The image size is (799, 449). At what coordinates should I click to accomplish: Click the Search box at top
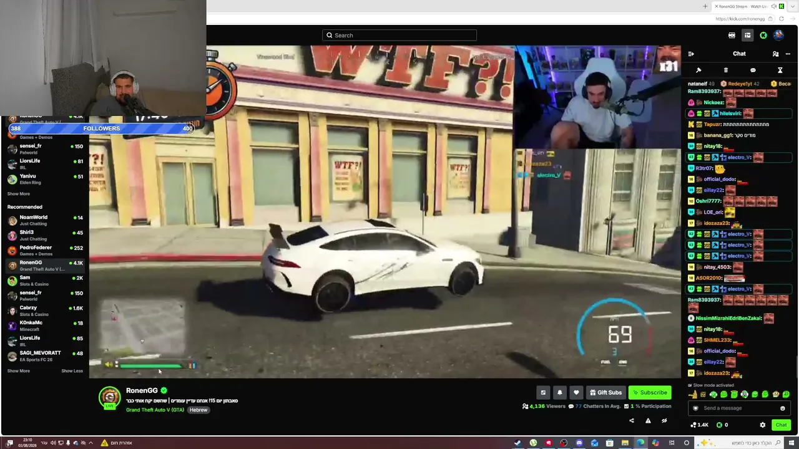tap(399, 36)
